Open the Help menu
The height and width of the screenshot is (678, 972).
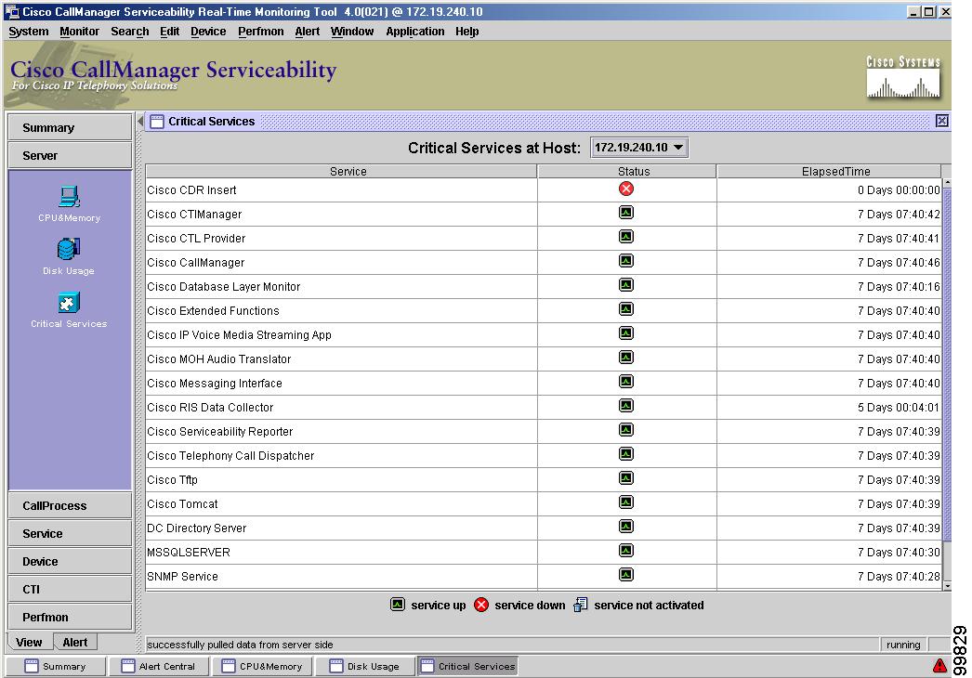tap(466, 31)
